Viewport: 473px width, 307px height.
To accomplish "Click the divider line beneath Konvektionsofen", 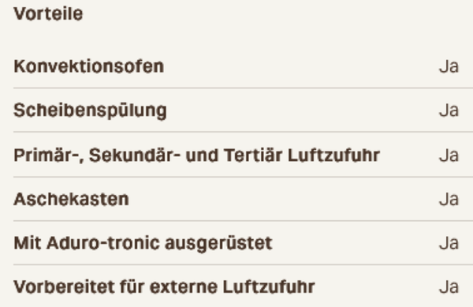I will coord(243,88).
